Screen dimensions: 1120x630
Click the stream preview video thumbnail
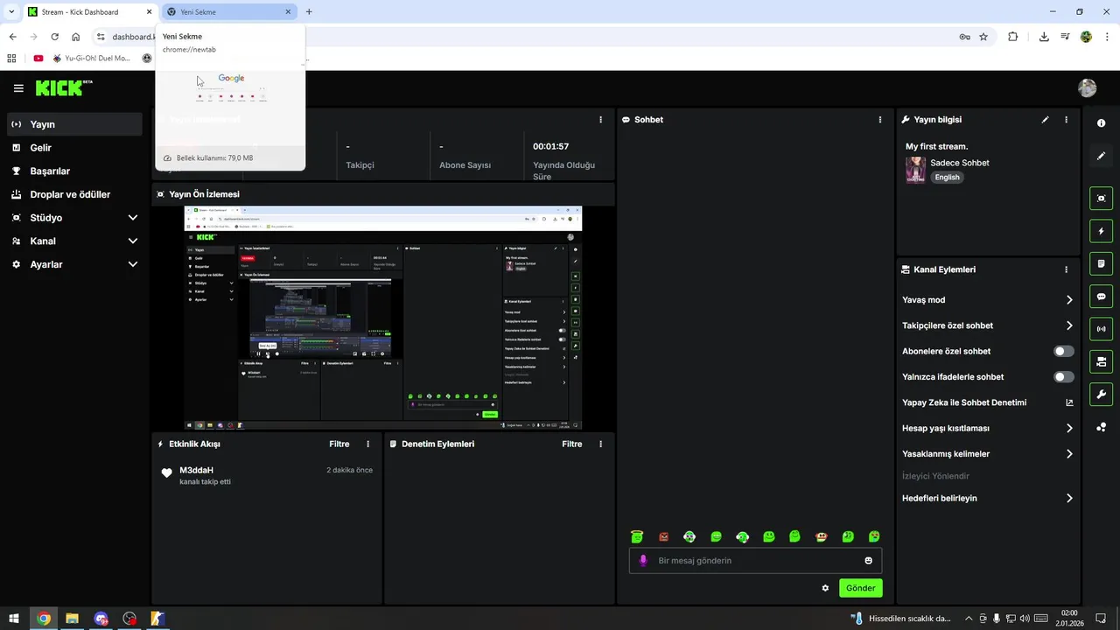click(x=382, y=318)
